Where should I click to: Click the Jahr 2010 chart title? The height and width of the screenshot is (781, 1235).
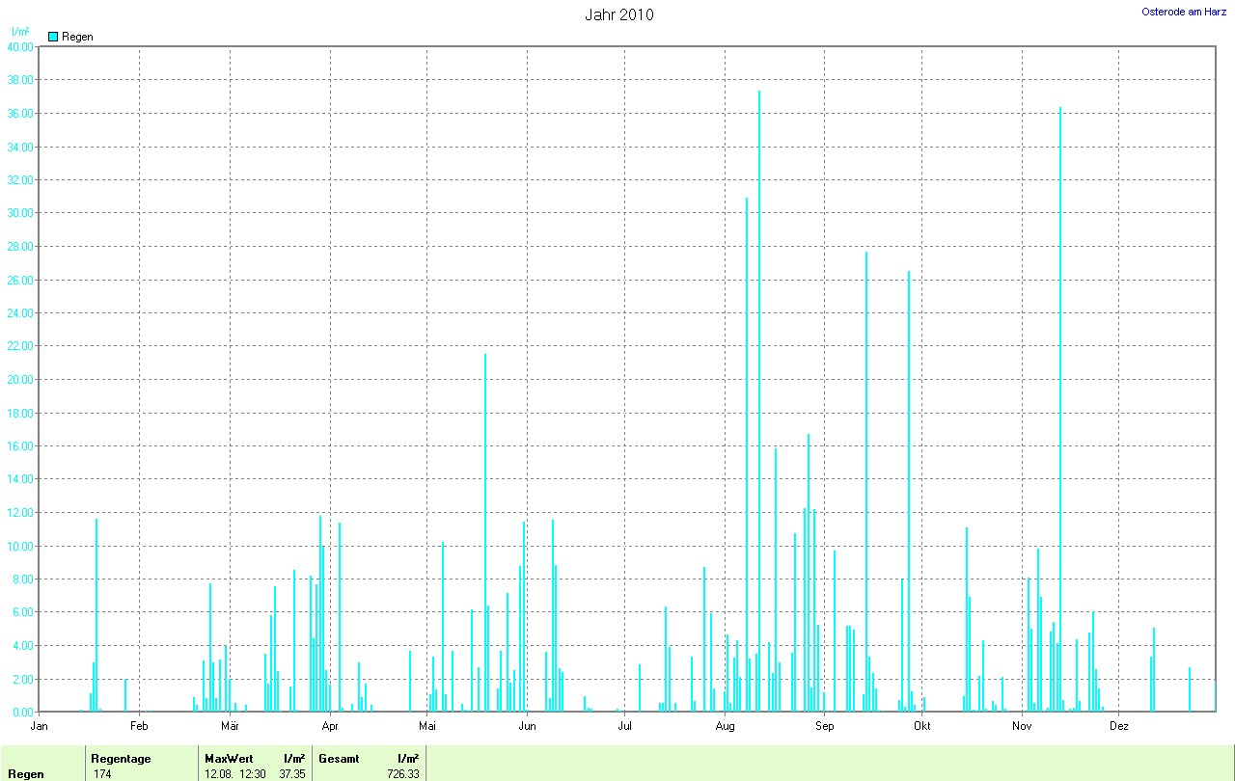pos(618,14)
